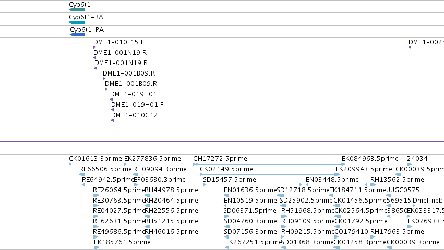
Task: Click SD01368.3prime label
Action: pyautogui.click(x=307, y=242)
